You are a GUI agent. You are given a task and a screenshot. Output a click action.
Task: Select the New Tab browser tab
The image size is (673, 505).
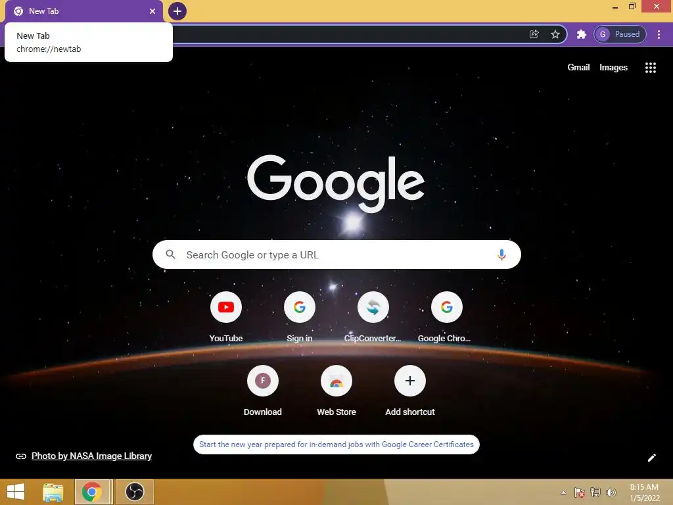point(84,11)
